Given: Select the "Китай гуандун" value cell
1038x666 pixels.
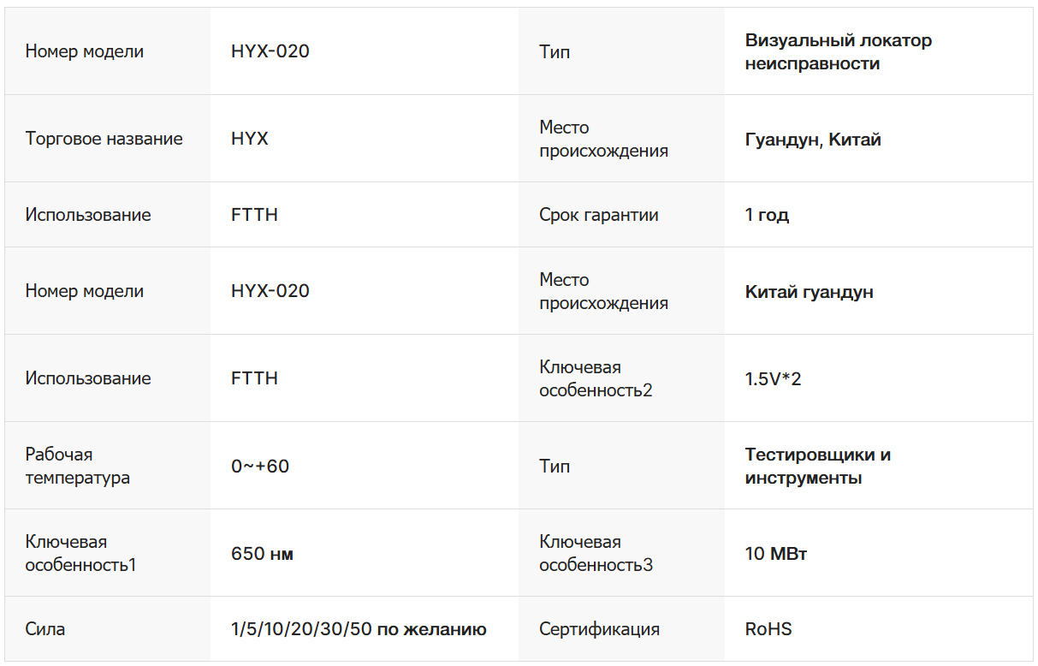Looking at the screenshot, I should (809, 292).
